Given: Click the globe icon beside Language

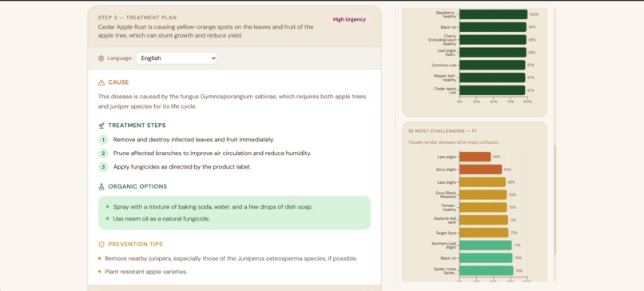Looking at the screenshot, I should click(101, 58).
